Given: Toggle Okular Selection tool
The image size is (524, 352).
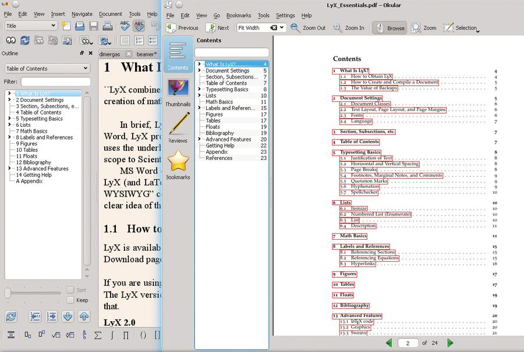Looking at the screenshot, I should 461,28.
